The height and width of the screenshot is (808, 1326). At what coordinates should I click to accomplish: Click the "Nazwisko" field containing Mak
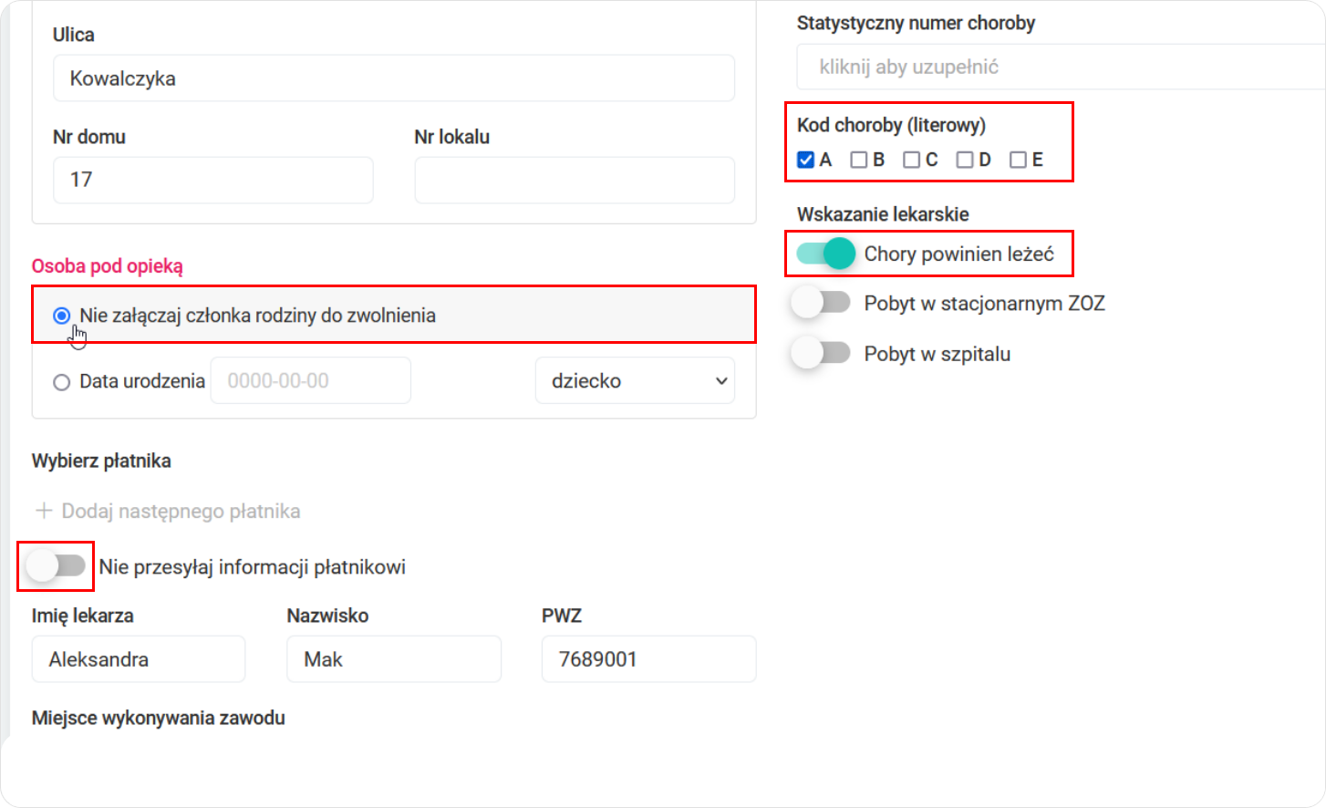[x=393, y=658]
